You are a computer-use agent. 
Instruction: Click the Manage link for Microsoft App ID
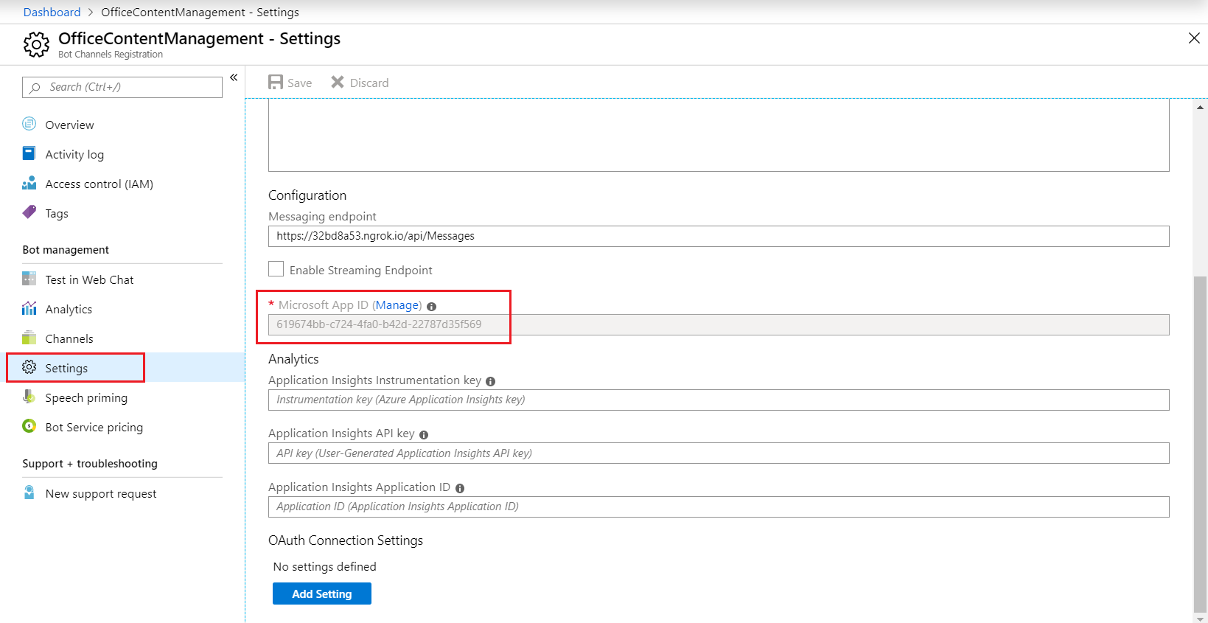coord(397,304)
